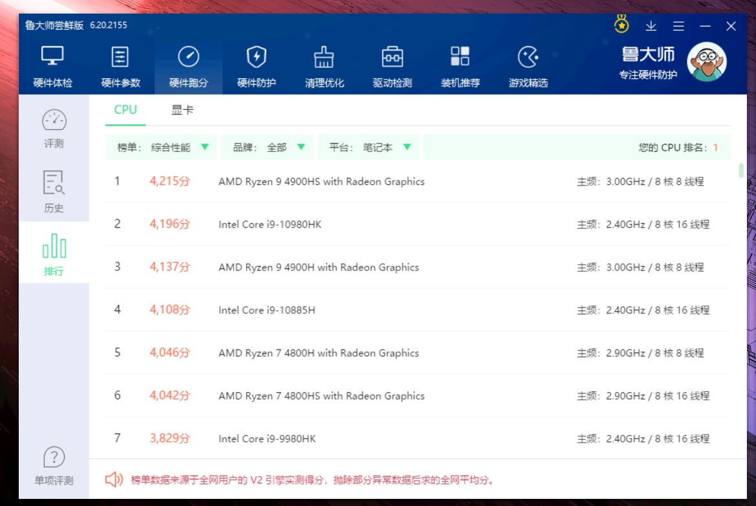Expand the 榜单 综合性能 dropdown
Viewport: 756px width, 506px height.
pos(161,147)
